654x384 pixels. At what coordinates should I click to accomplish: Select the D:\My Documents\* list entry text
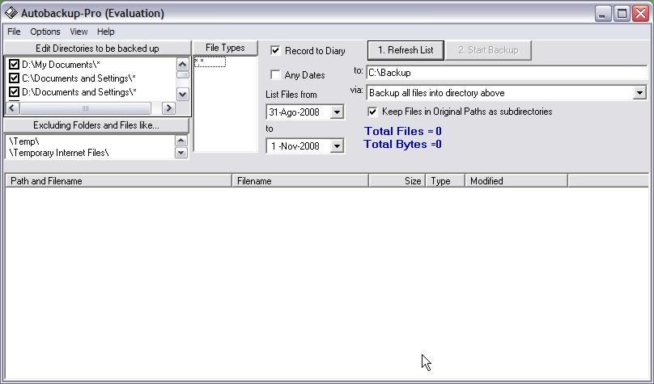pos(61,65)
